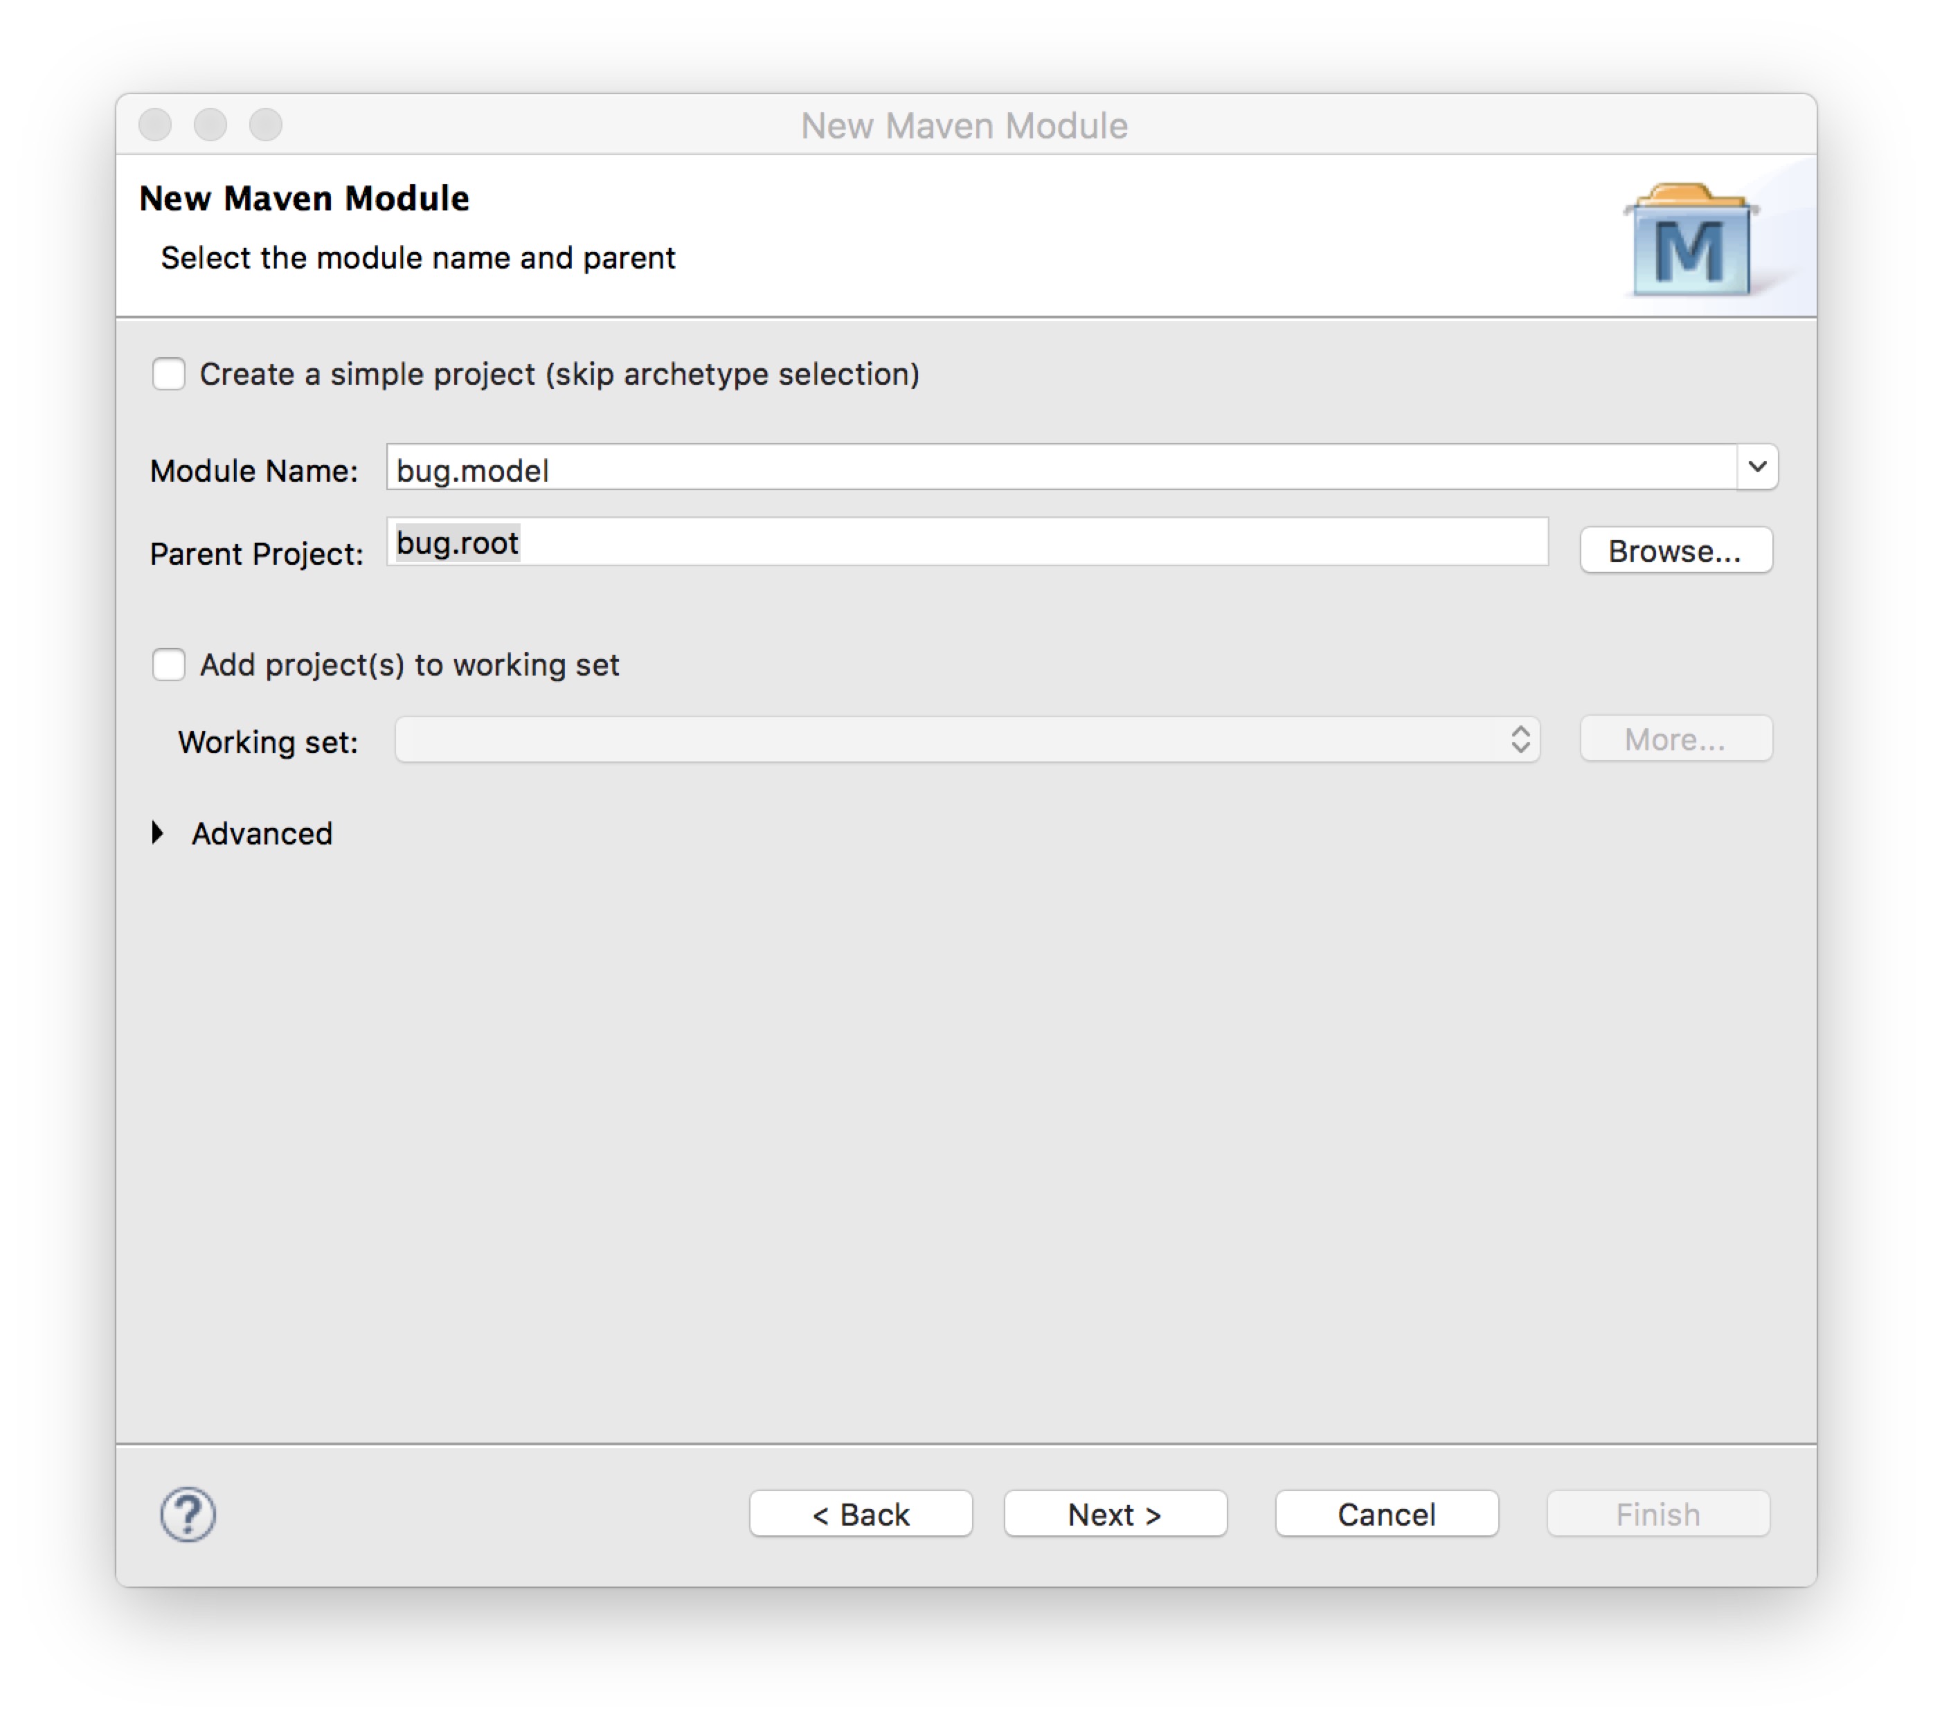This screenshot has width=1933, height=1725.
Task: Enable 'Add project(s) to working set'
Action: (x=172, y=665)
